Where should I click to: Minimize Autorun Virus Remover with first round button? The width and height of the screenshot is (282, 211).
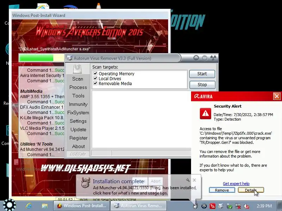[x=196, y=58]
